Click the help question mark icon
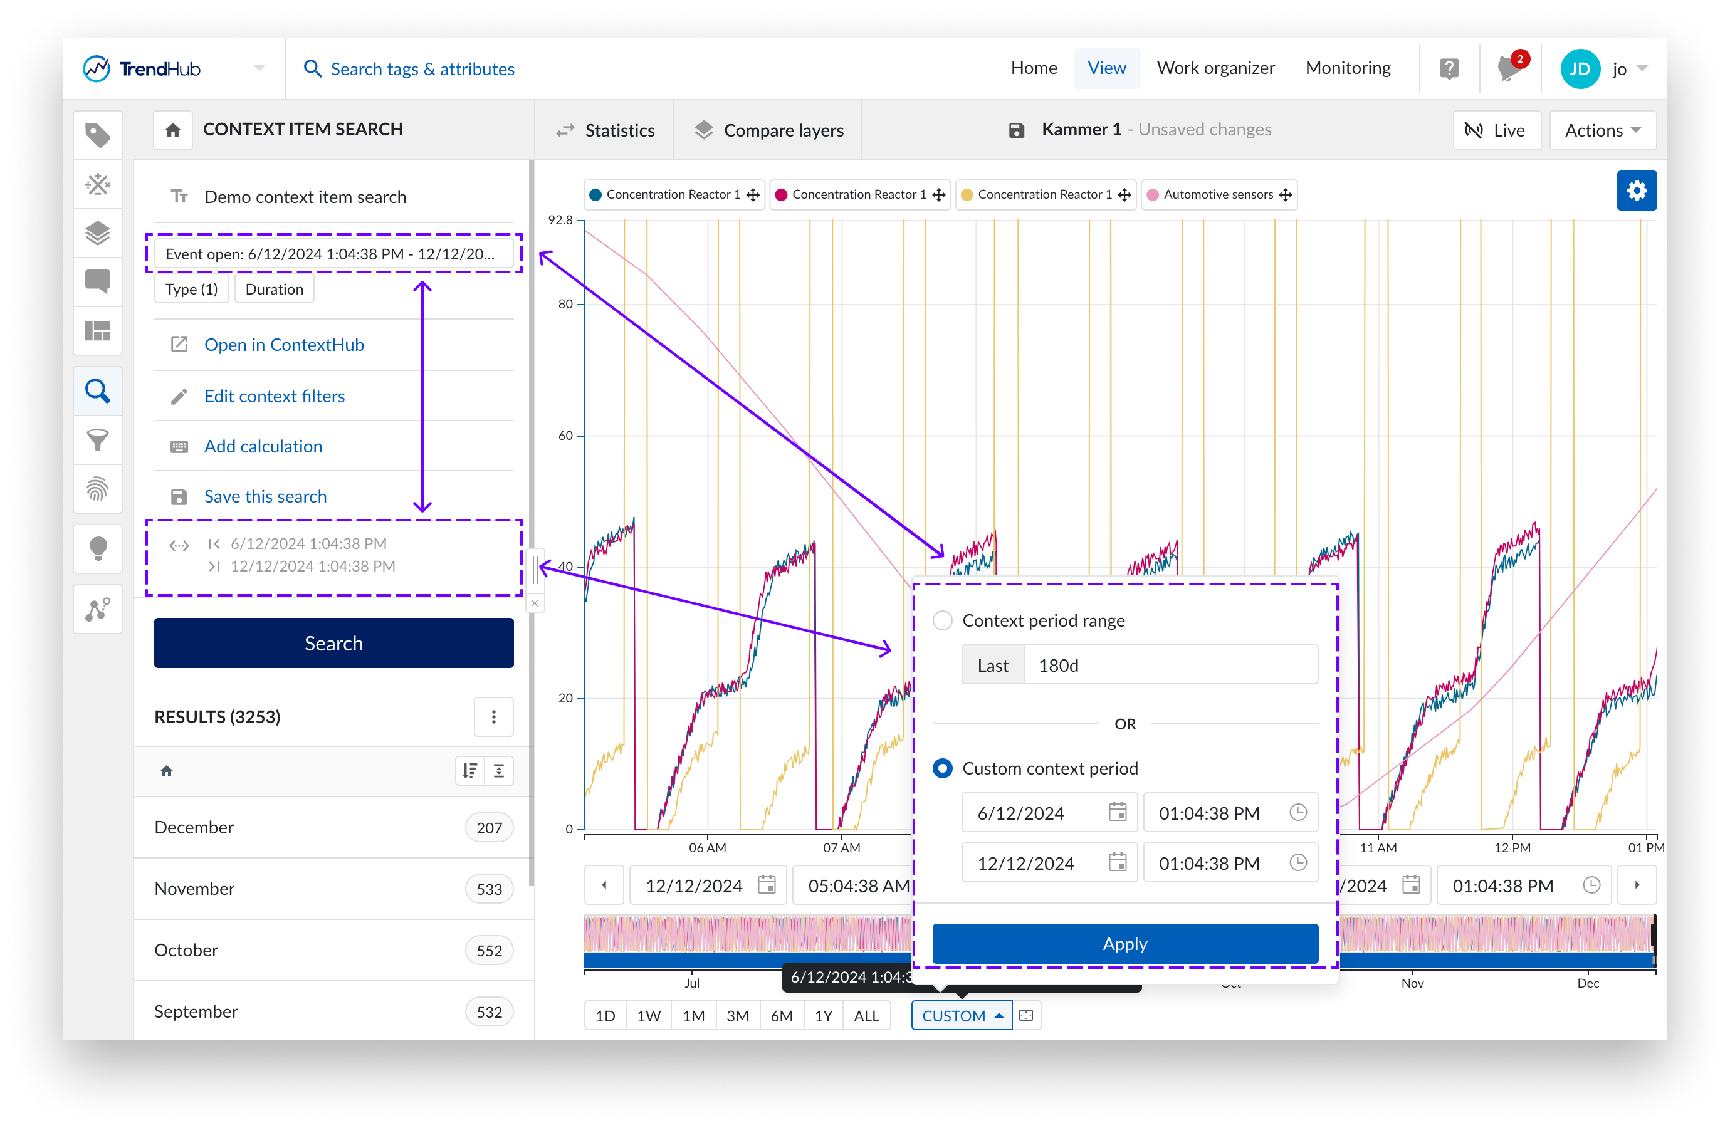This screenshot has width=1730, height=1128. (x=1449, y=69)
